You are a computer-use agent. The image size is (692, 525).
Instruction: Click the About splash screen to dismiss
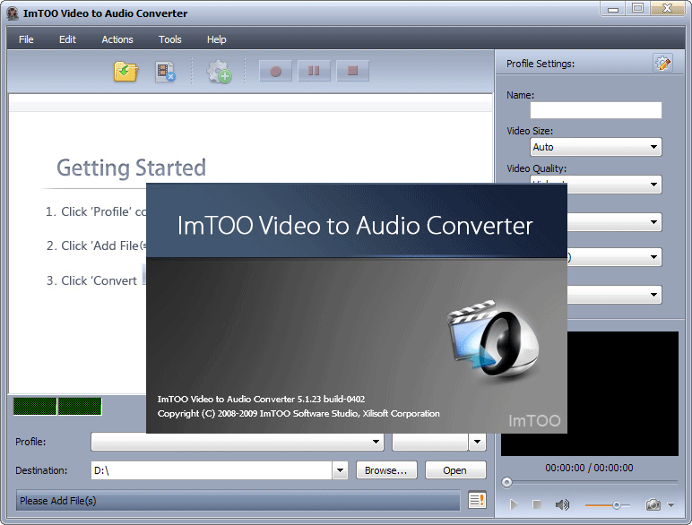click(x=357, y=308)
